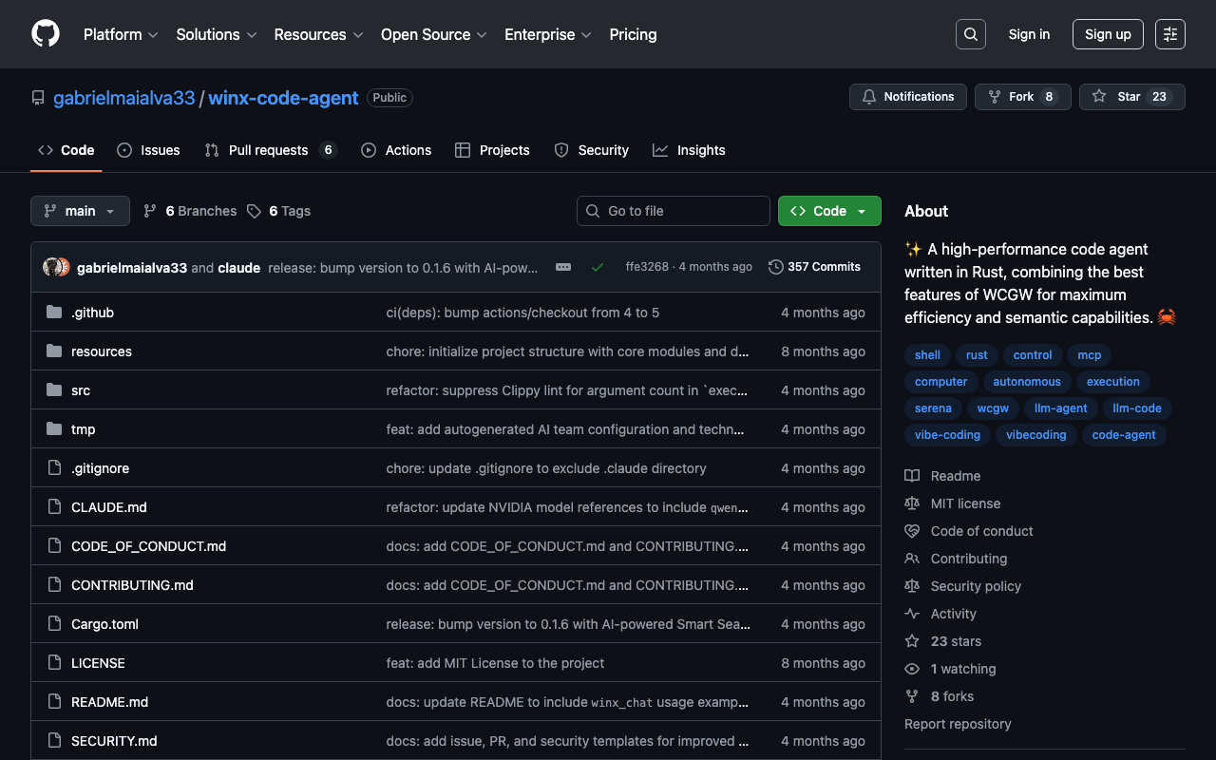Click the GitHub logo icon
Image resolution: width=1216 pixels, height=760 pixels.
click(46, 34)
